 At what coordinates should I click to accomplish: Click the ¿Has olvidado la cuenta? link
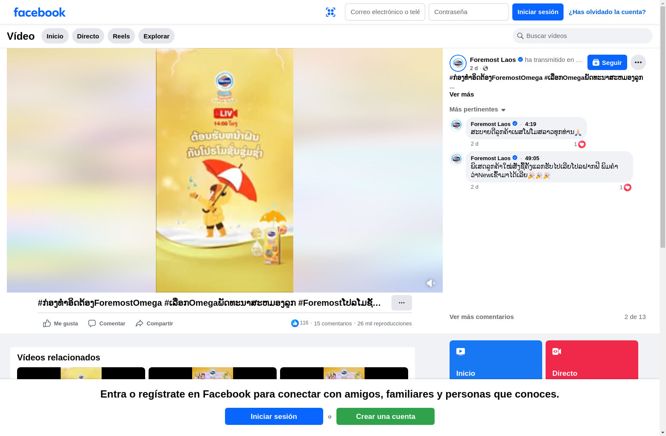(607, 12)
